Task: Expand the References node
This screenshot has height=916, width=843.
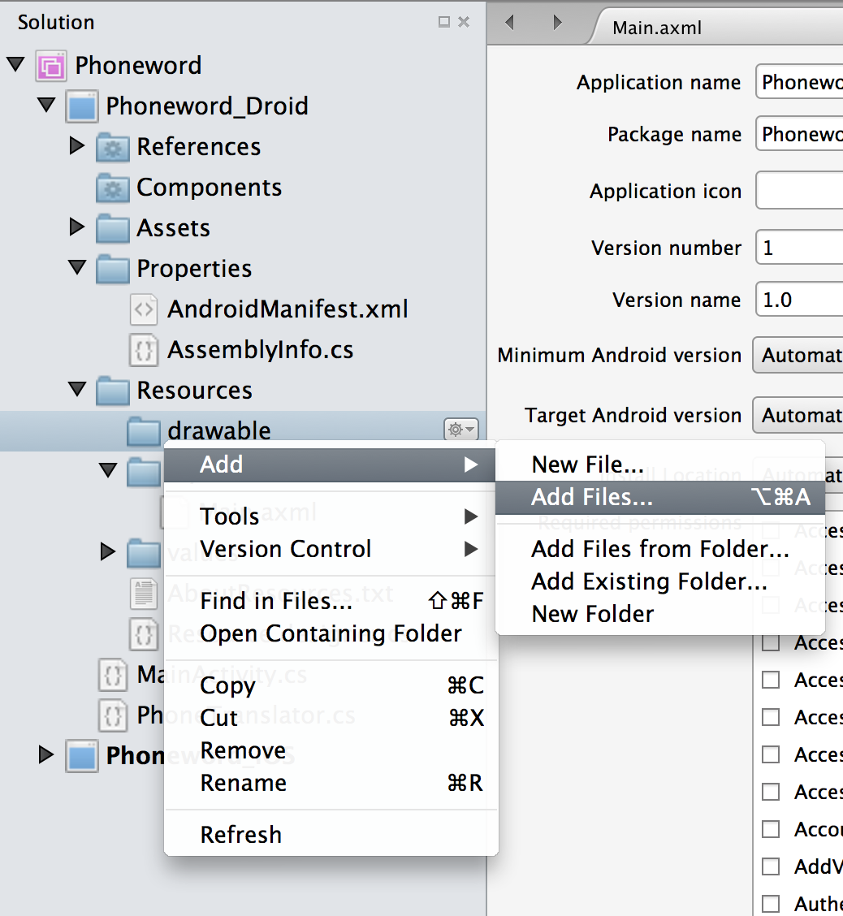Action: pyautogui.click(x=77, y=146)
